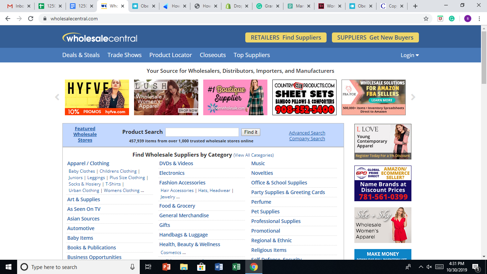Viewport: 487px width, 274px height.
Task: Open the Pet Supplies category
Action: 265,212
